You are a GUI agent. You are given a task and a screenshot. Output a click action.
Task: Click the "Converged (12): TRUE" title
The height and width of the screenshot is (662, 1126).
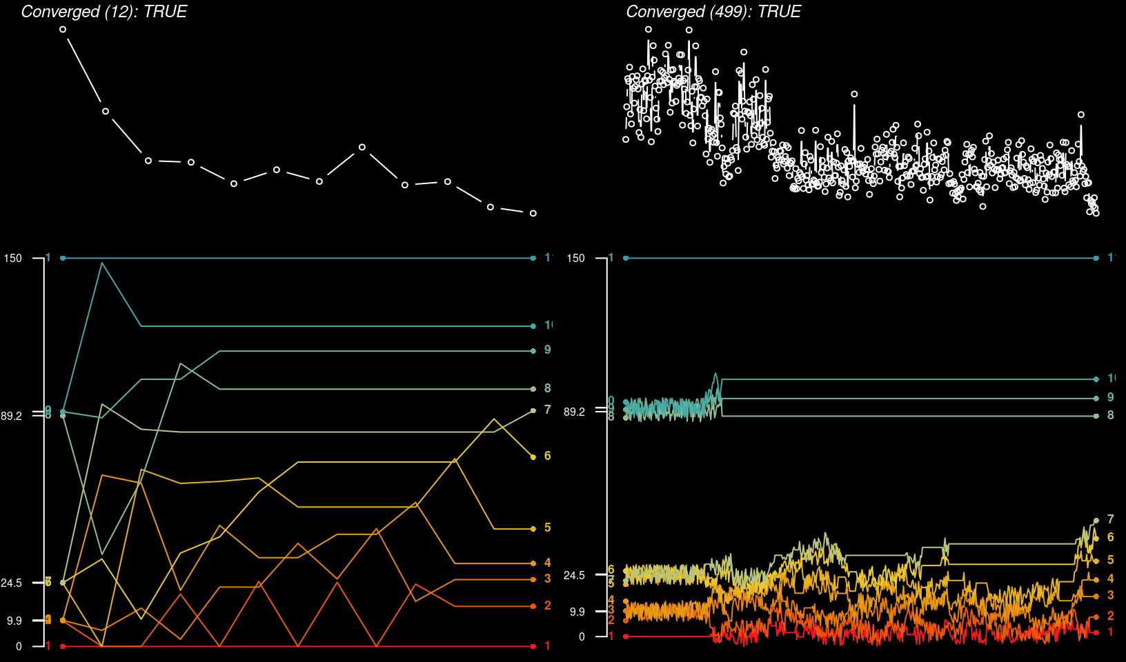pos(103,12)
